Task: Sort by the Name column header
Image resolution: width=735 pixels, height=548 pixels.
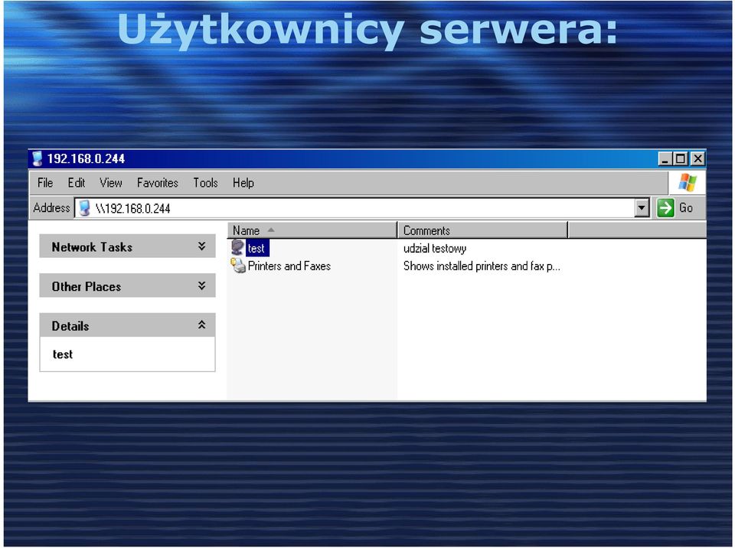Action: click(312, 230)
